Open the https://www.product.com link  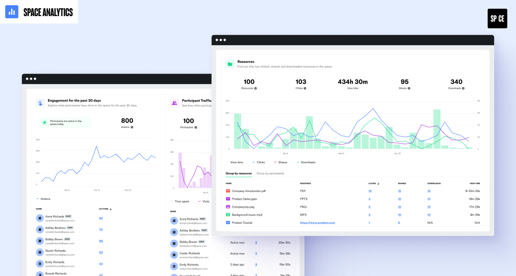click(x=317, y=222)
